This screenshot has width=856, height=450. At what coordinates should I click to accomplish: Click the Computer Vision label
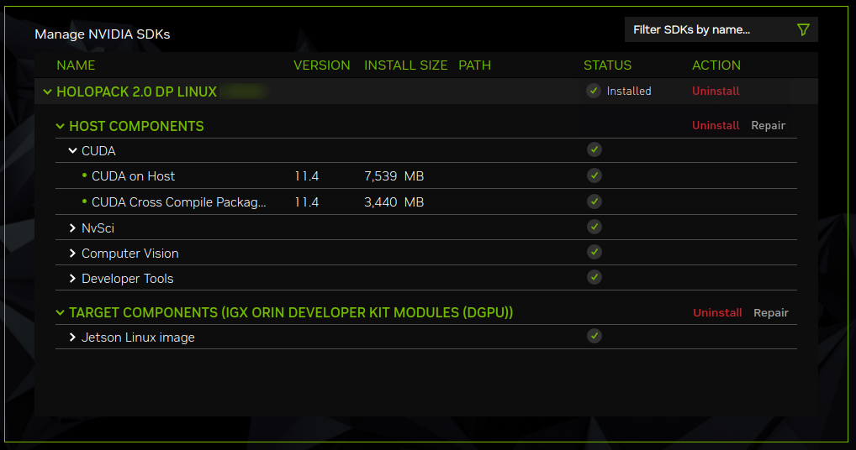point(130,254)
